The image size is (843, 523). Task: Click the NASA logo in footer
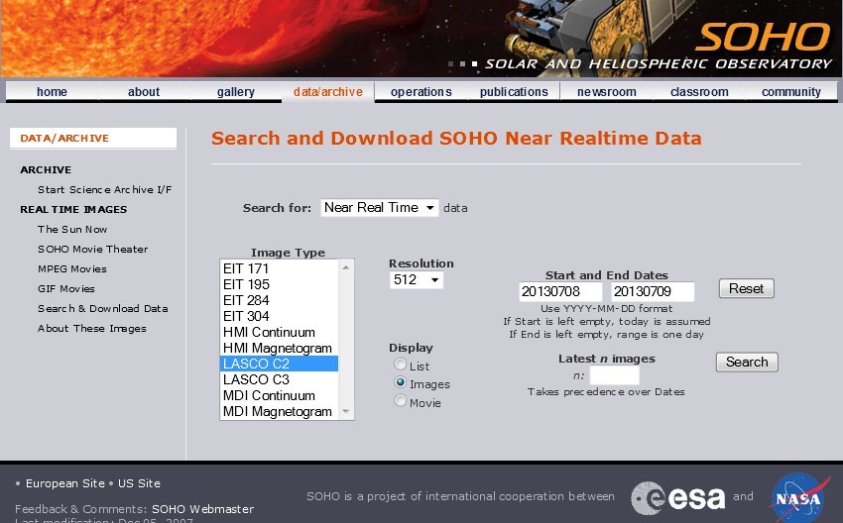(x=799, y=498)
